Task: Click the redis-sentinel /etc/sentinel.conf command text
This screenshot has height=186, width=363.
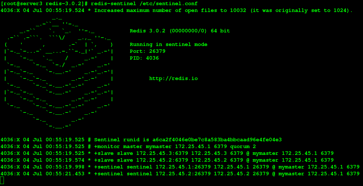Action: pyautogui.click(x=144, y=4)
